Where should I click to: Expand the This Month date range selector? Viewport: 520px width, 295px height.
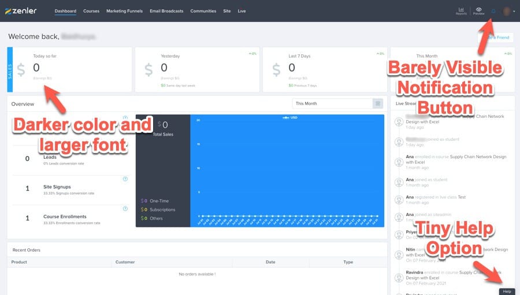(x=332, y=104)
